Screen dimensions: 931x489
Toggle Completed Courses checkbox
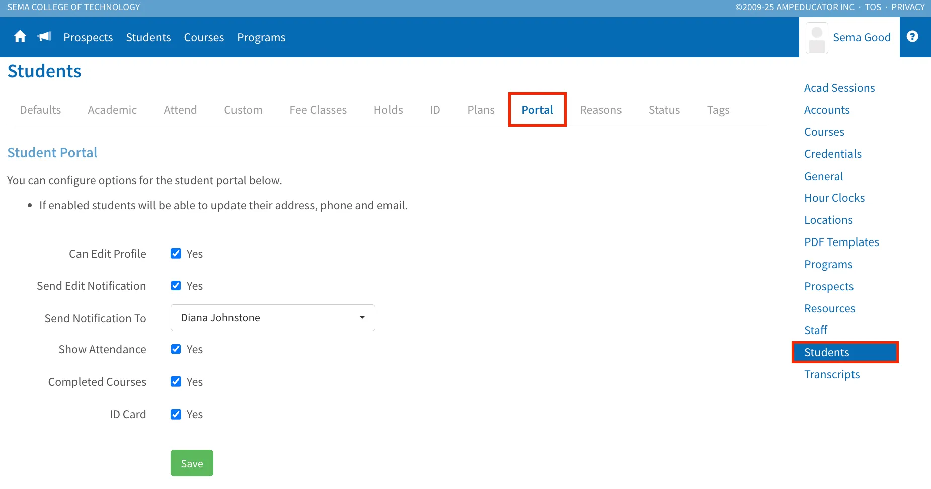point(176,382)
